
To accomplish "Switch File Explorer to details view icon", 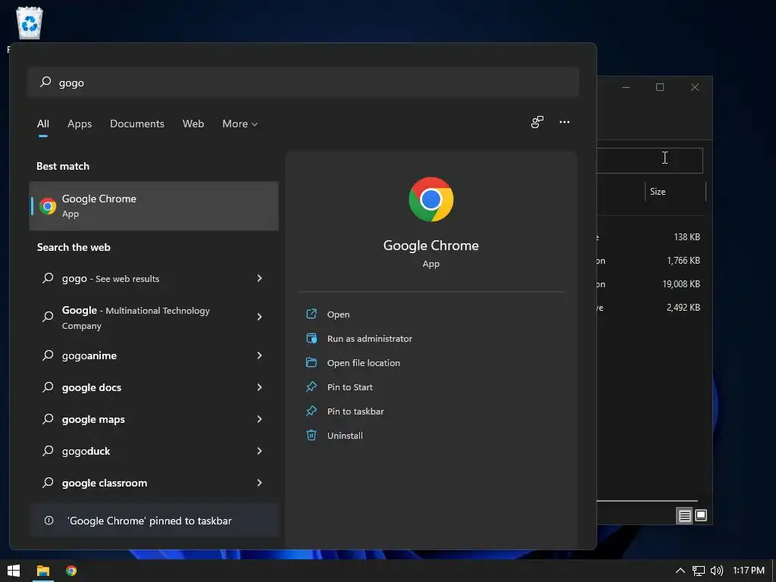I will [684, 515].
